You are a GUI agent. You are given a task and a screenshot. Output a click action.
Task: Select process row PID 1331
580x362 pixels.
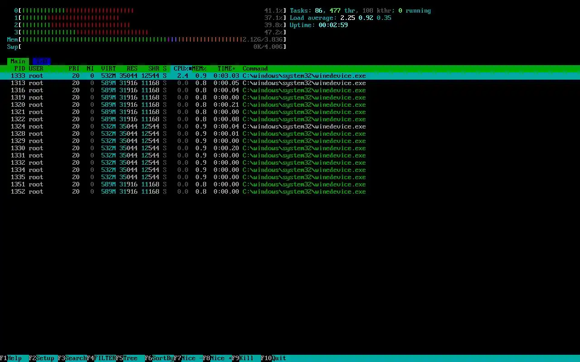pyautogui.click(x=290, y=155)
